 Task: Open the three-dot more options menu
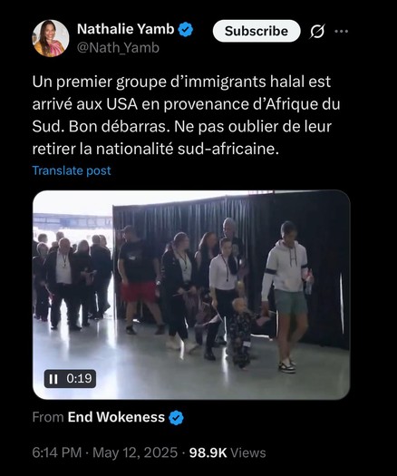(x=341, y=31)
